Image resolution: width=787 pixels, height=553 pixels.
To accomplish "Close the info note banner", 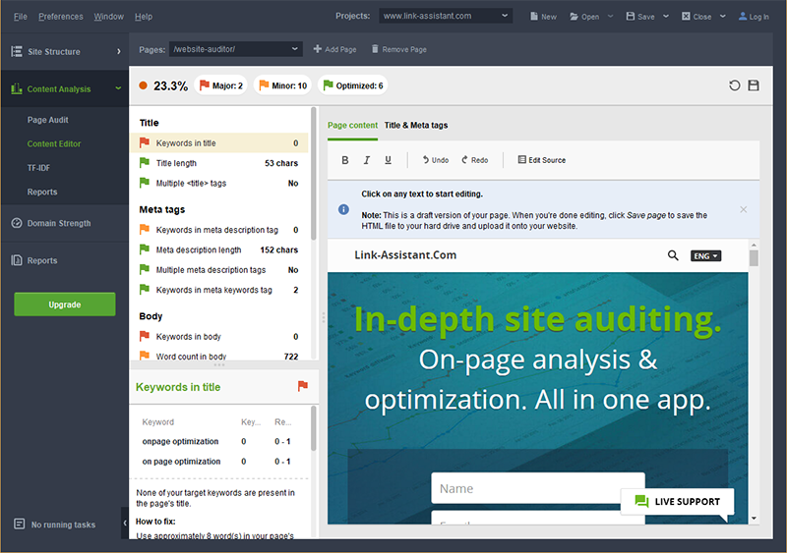I will pos(744,209).
